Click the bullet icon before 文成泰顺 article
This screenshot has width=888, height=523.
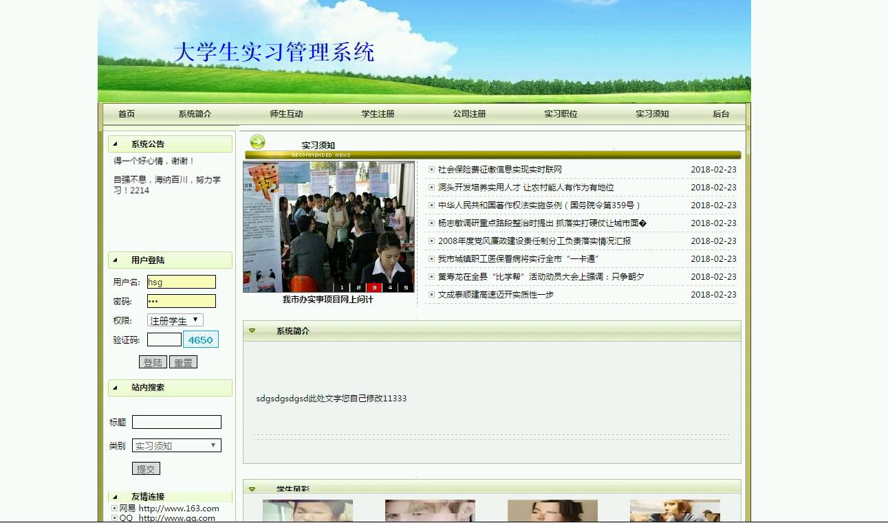[x=431, y=295]
